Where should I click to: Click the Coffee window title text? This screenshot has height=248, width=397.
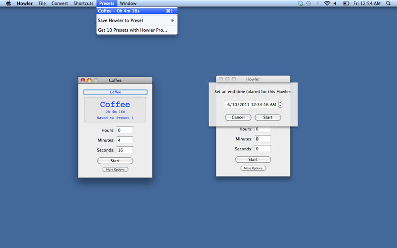[115, 80]
